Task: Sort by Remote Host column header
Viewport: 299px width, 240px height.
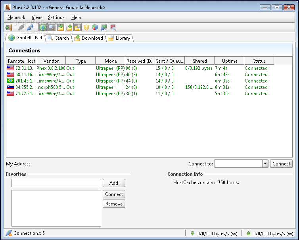Action: (21, 61)
